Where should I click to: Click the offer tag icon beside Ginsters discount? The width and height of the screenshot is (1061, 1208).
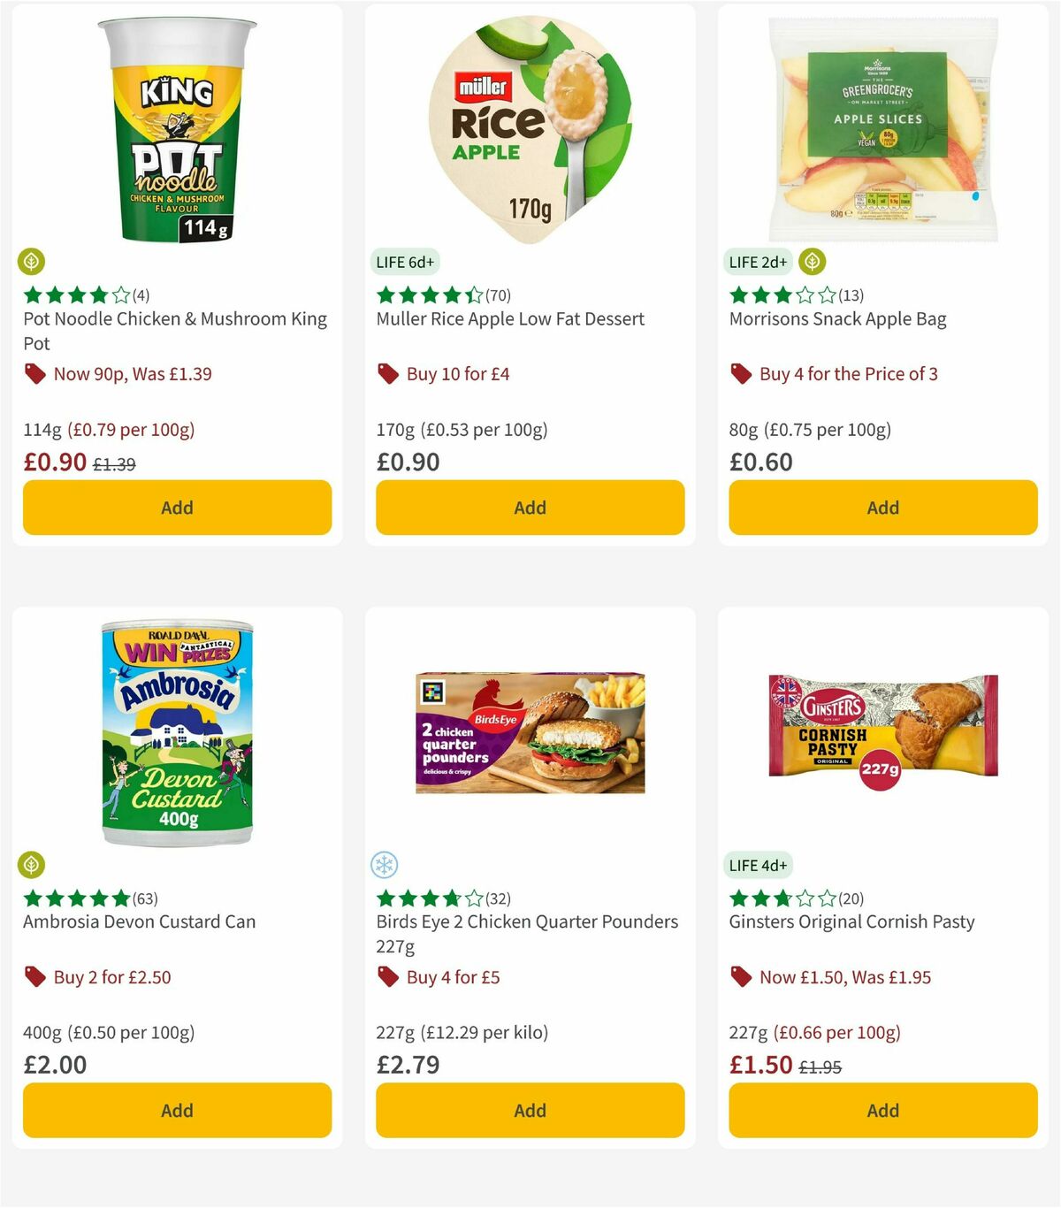(740, 977)
